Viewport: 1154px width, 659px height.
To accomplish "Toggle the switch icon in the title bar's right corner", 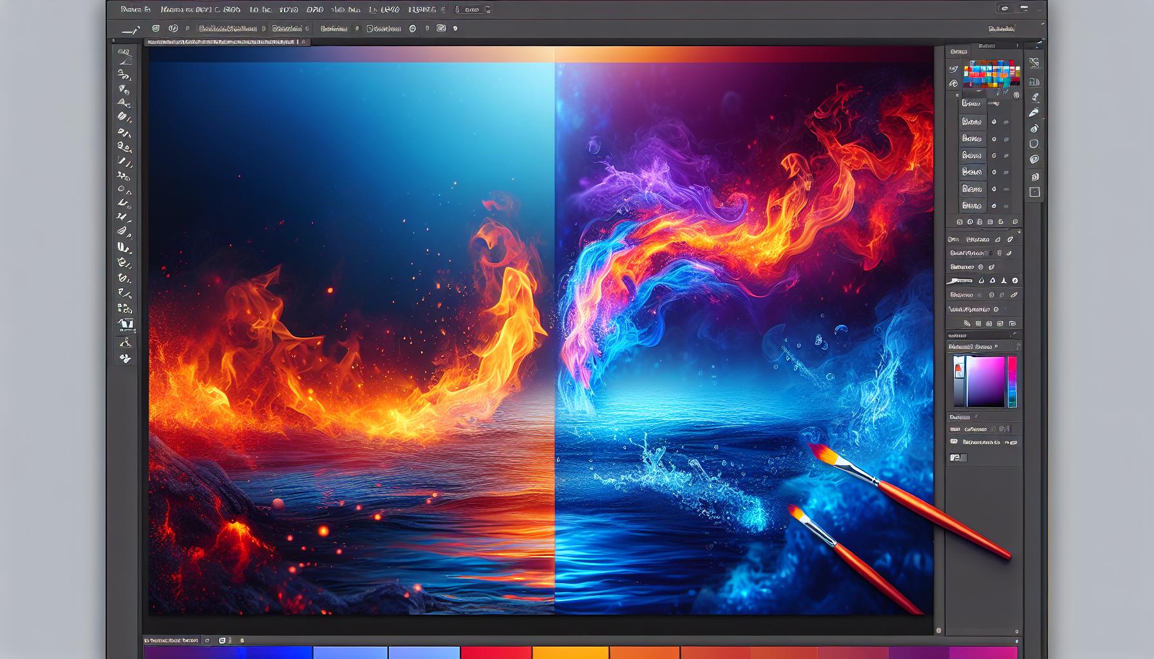I will pyautogui.click(x=1004, y=8).
